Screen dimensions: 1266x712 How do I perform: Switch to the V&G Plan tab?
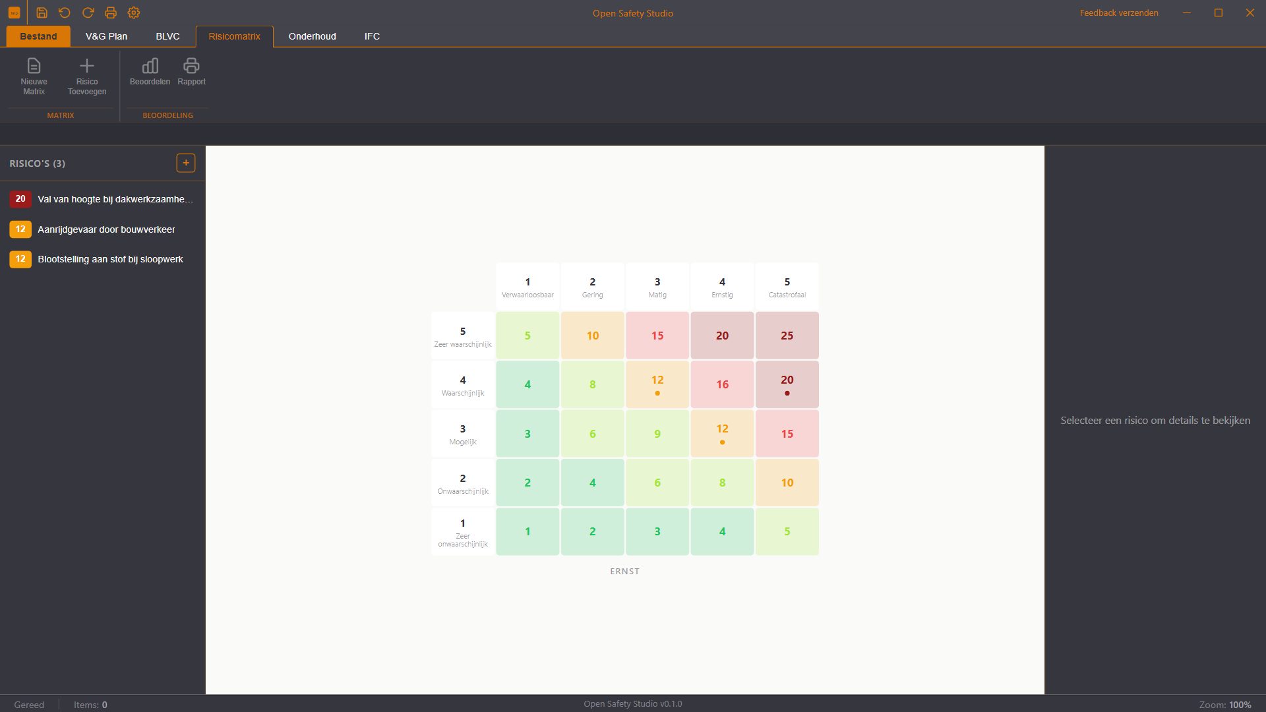[106, 36]
